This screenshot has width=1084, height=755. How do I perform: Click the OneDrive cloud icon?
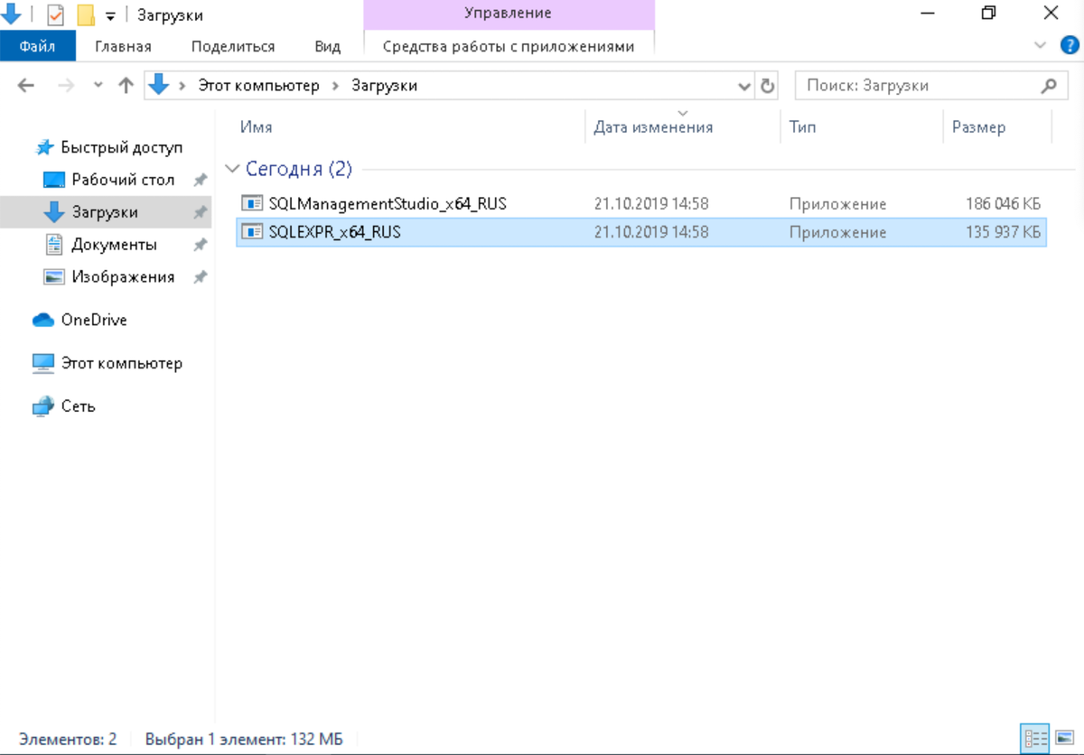coord(43,320)
